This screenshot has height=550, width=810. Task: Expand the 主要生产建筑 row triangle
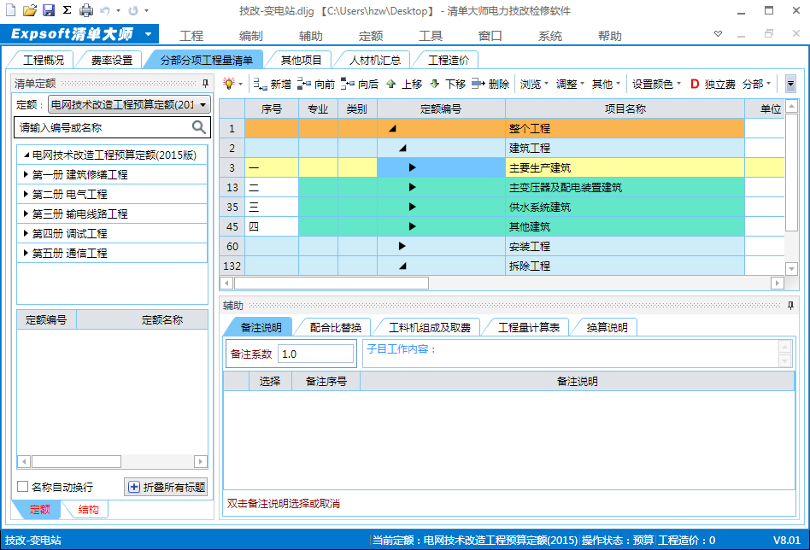click(x=412, y=167)
